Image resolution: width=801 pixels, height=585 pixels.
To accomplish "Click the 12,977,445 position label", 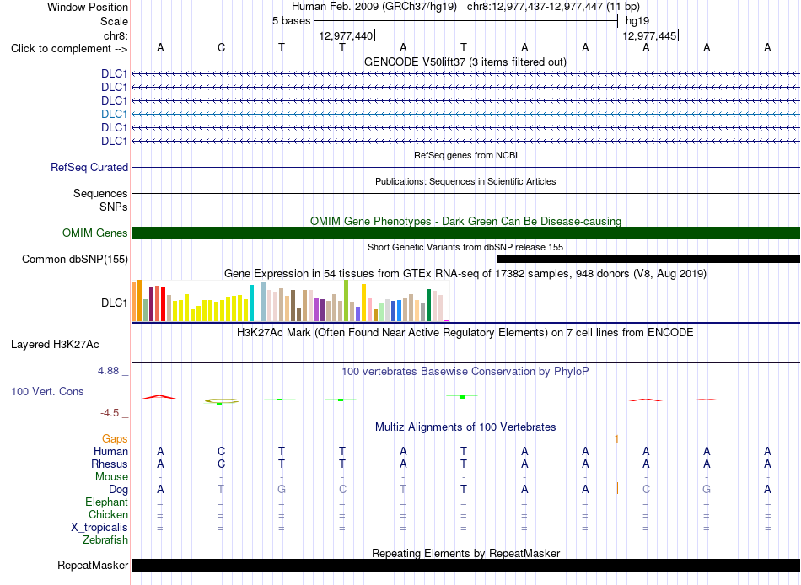I will pos(649,35).
